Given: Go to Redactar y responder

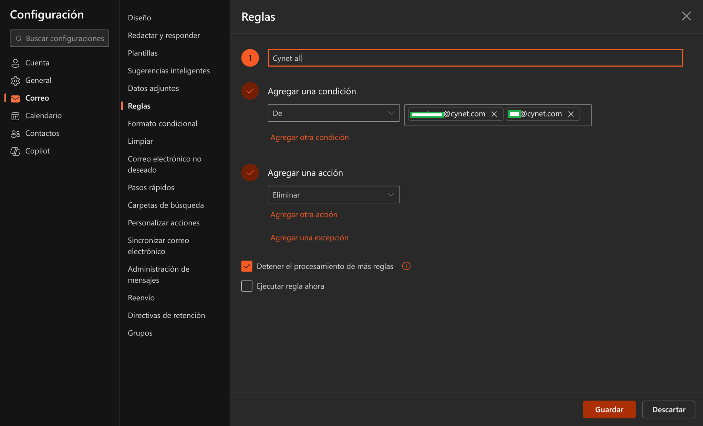Looking at the screenshot, I should point(164,35).
